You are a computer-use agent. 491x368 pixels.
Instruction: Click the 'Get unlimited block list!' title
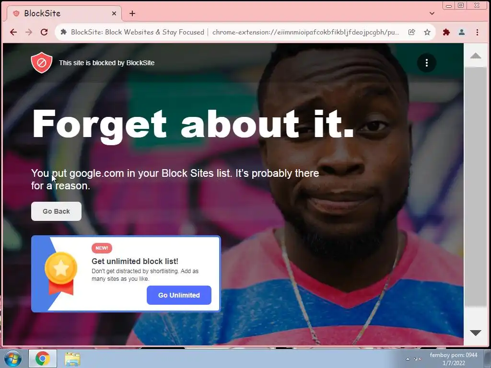tap(135, 261)
